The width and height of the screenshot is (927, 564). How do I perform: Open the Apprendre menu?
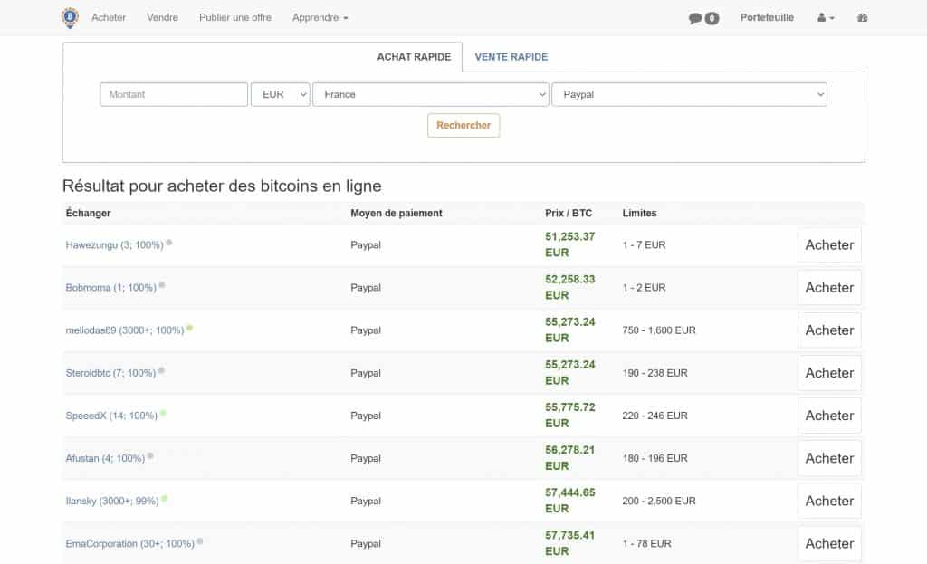pos(320,17)
